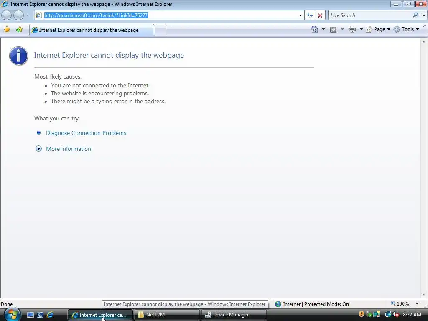Click the IE icon in the title bar
The image size is (428, 321).
tap(5, 4)
